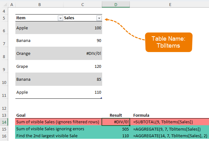
Task: Select column D header
Action: pyautogui.click(x=116, y=5)
